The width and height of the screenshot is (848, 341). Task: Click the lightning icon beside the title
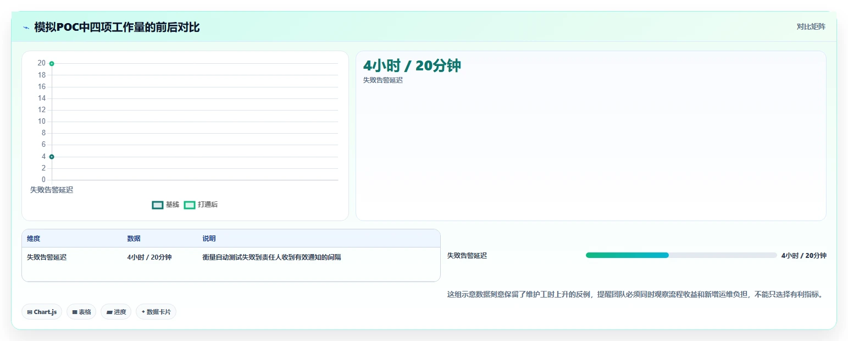pos(26,28)
